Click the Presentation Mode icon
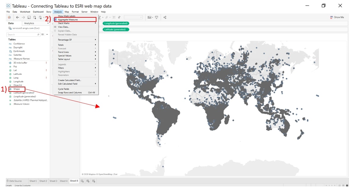 pyautogui.click(x=157, y=17)
